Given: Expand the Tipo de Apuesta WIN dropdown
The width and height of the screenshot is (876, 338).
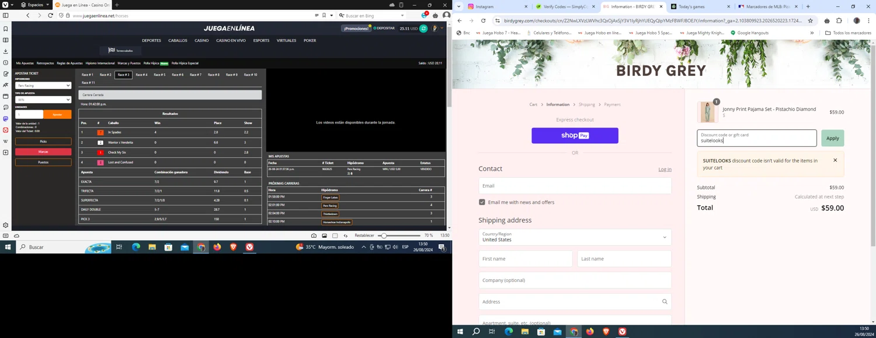Looking at the screenshot, I should click(43, 100).
